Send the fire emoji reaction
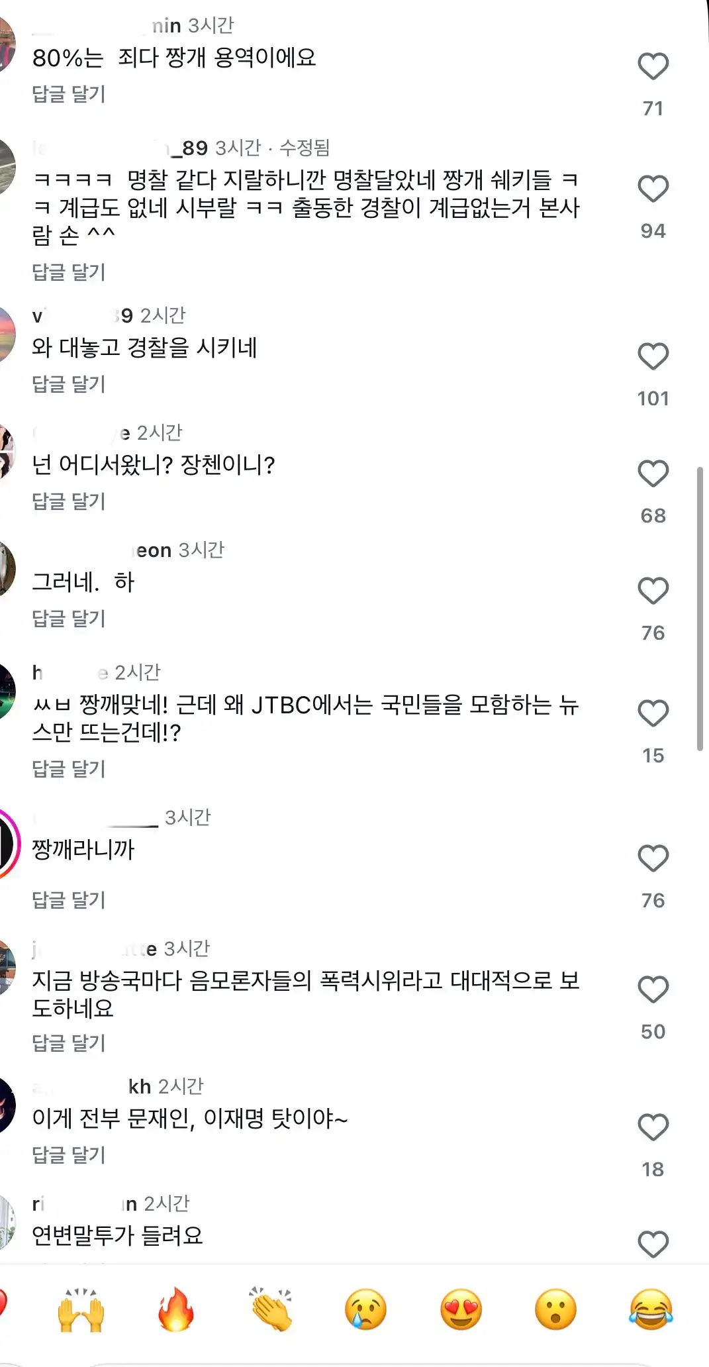This screenshot has height=1367, width=709. pyautogui.click(x=176, y=1310)
